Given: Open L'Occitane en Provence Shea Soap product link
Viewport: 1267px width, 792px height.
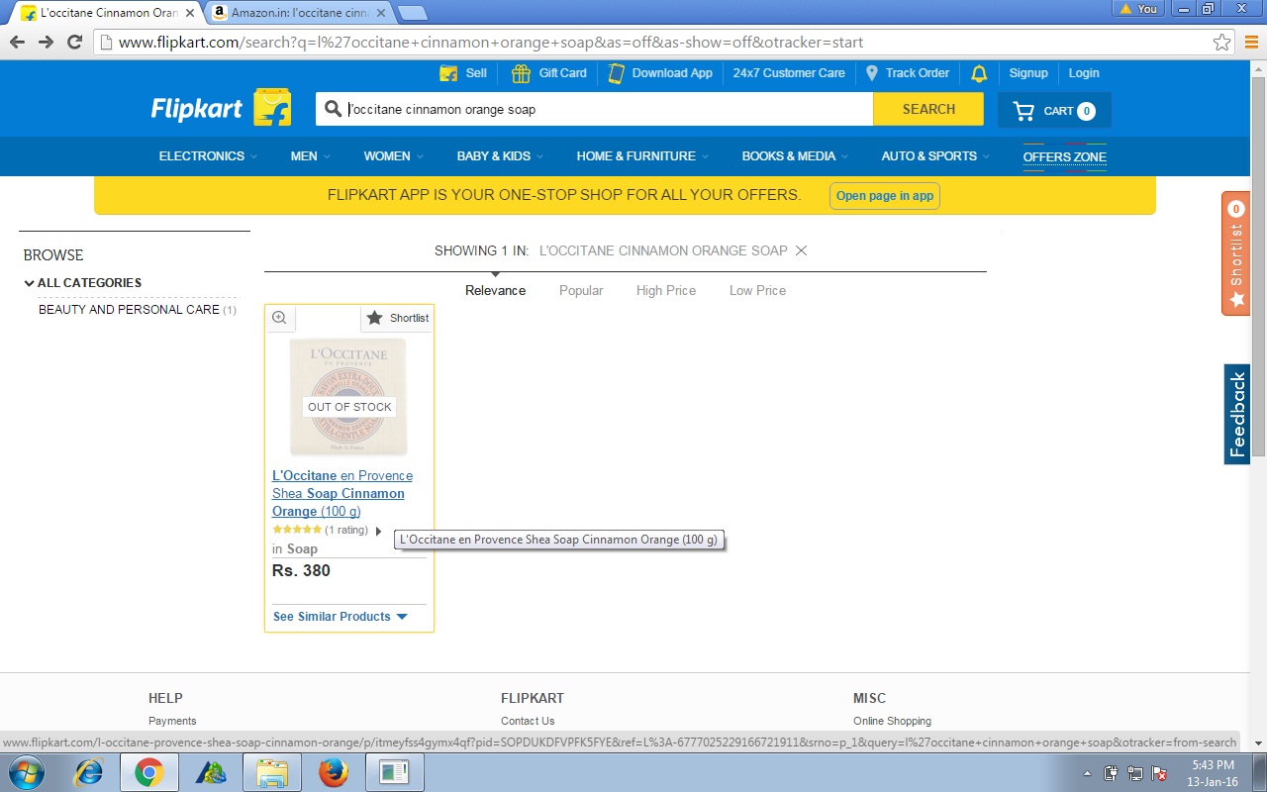Looking at the screenshot, I should pos(342,493).
